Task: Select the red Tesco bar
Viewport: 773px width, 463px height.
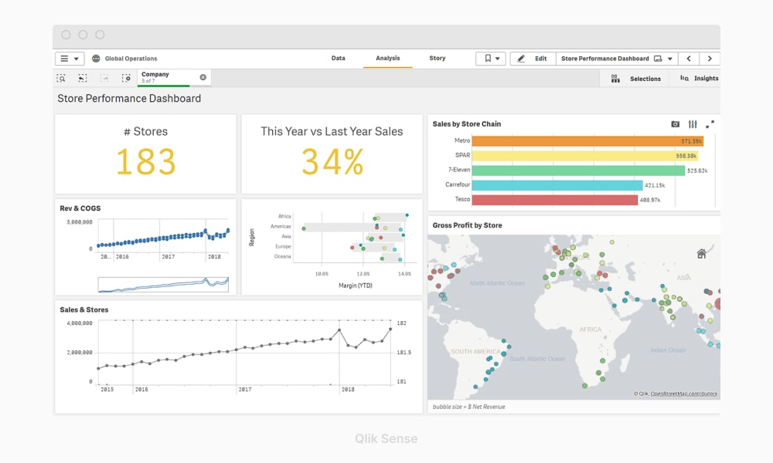Action: (554, 201)
